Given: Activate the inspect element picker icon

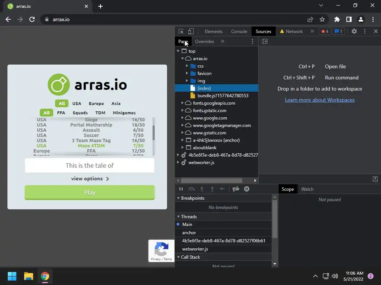Looking at the screenshot, I should [181, 31].
